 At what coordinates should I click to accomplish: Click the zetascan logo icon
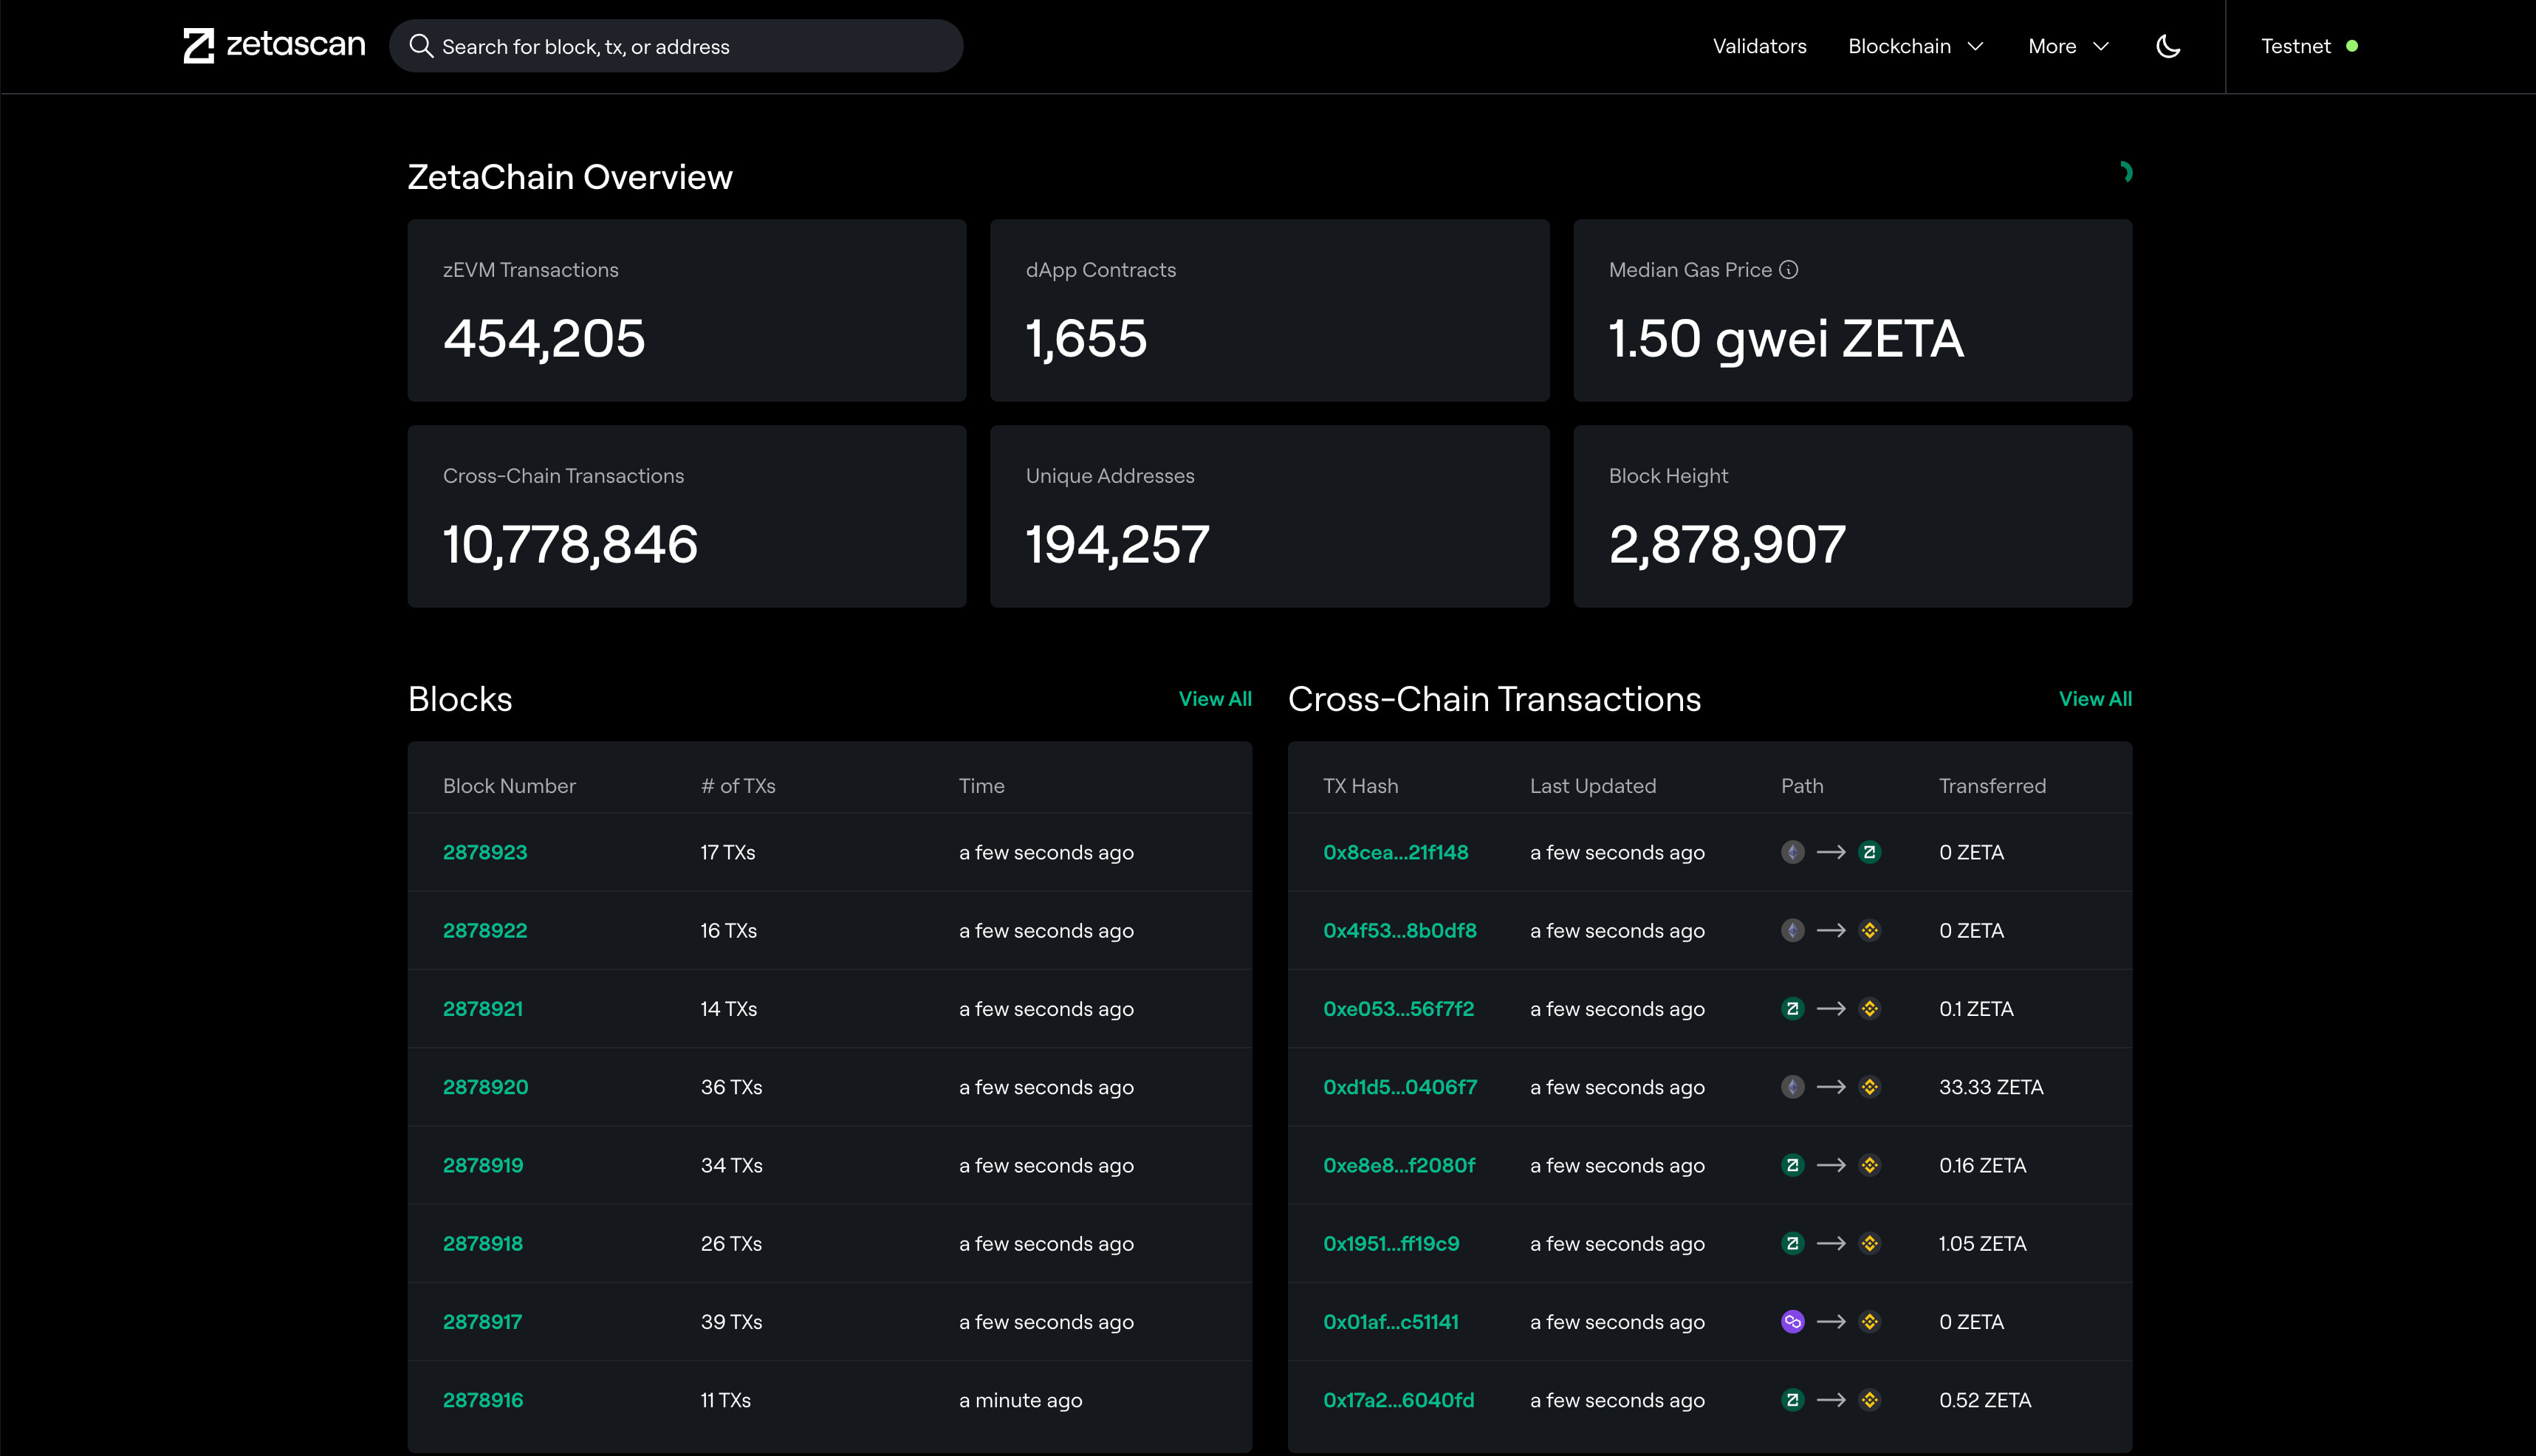click(x=199, y=46)
